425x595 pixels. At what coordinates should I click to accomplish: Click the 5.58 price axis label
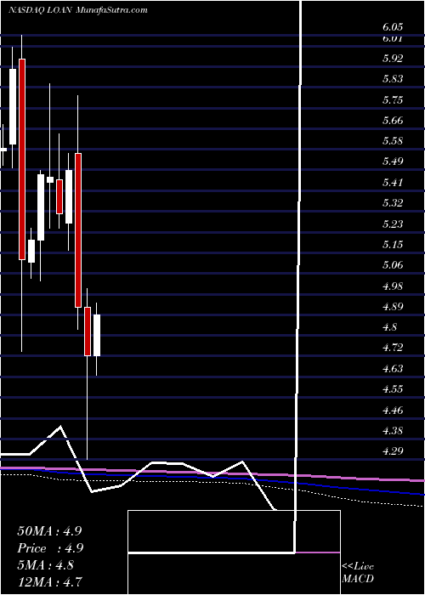pyautogui.click(x=393, y=141)
